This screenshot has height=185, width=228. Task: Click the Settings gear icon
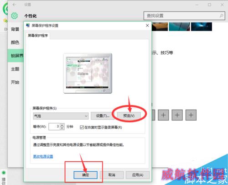(14, 16)
